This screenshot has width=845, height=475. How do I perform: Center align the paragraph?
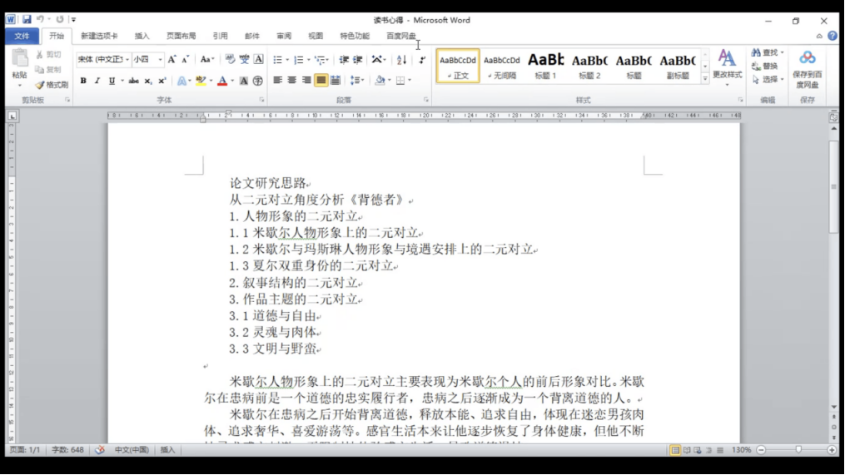coord(291,81)
